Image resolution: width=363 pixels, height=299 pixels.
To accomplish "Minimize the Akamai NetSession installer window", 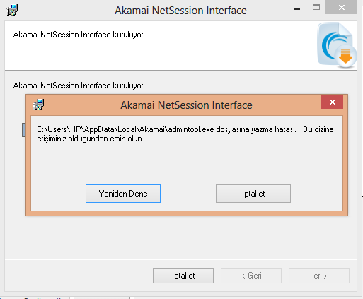I will point(297,9).
